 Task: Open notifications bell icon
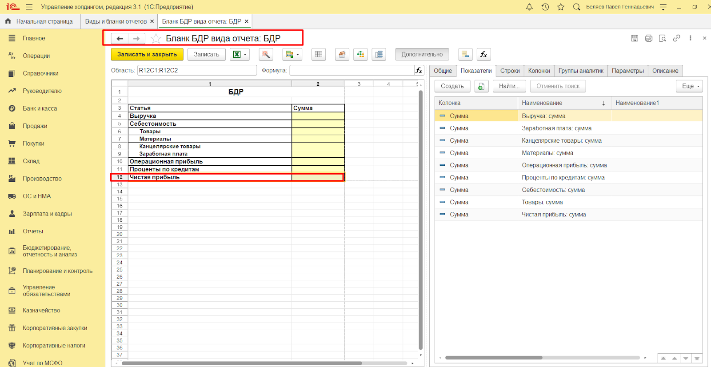pyautogui.click(x=529, y=7)
